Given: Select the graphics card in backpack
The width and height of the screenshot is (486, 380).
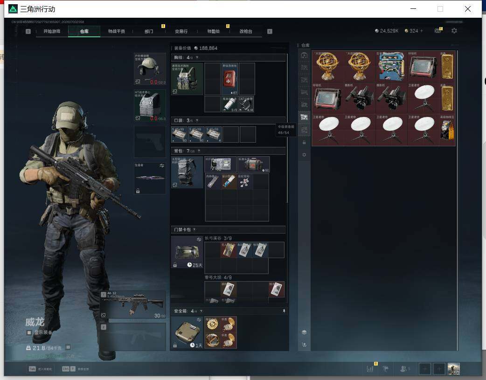Looking at the screenshot, I should tap(221, 164).
